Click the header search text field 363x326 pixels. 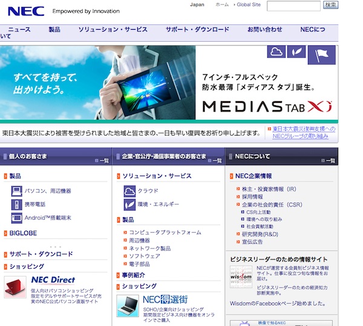(x=293, y=5)
